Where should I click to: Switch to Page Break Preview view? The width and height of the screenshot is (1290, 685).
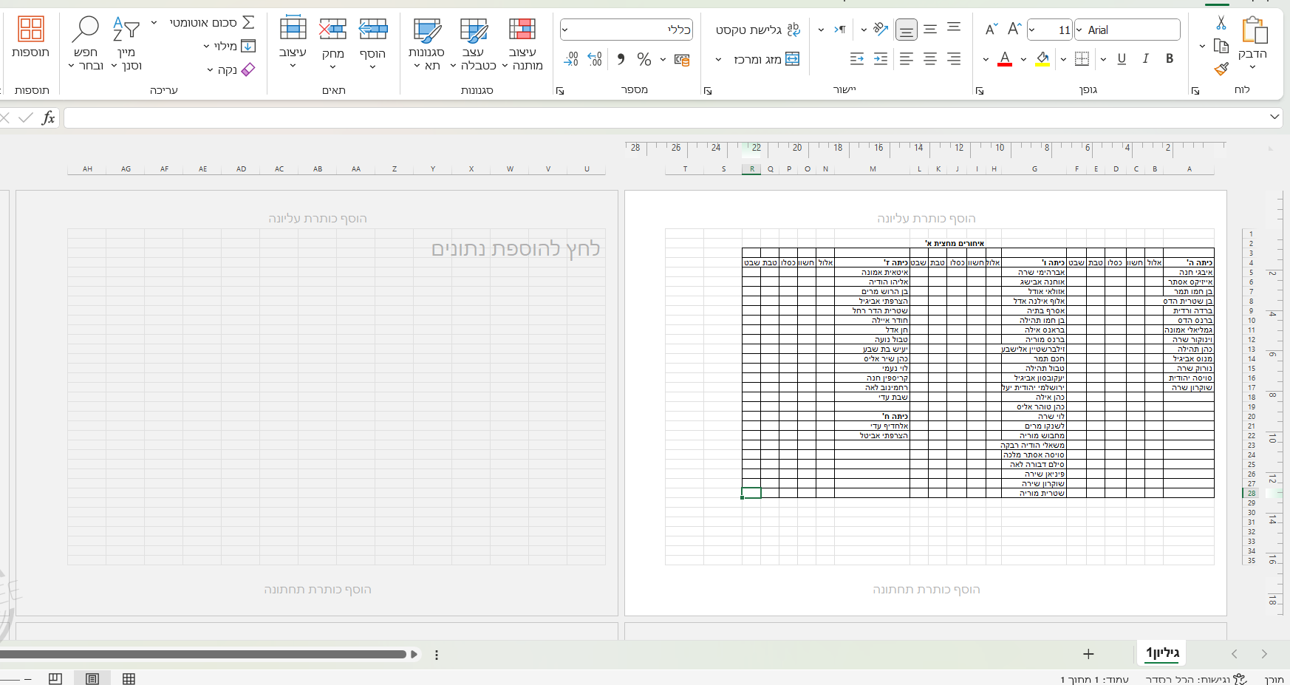[55, 678]
